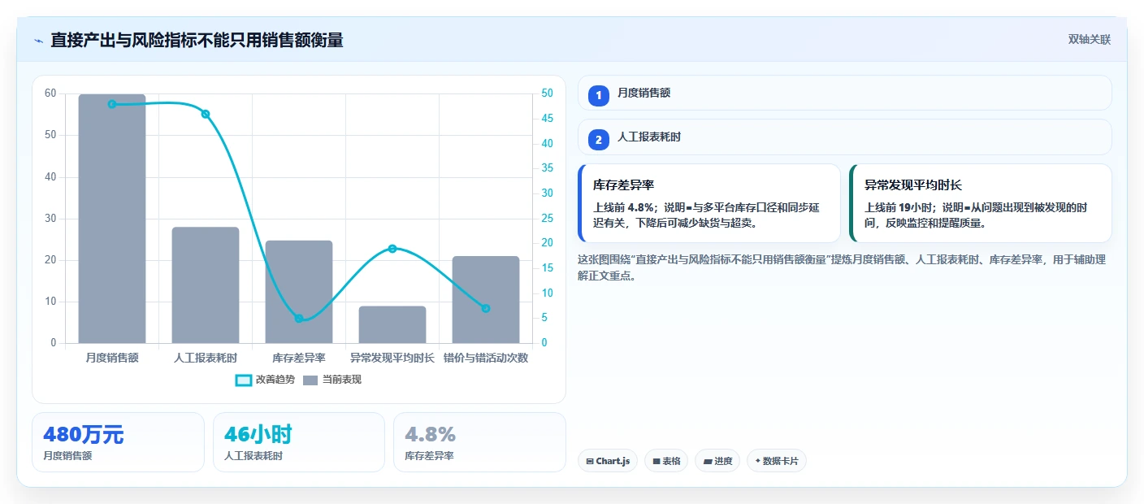Select the 46小时 stat card
Image resolution: width=1144 pixels, height=504 pixels.
299,442
